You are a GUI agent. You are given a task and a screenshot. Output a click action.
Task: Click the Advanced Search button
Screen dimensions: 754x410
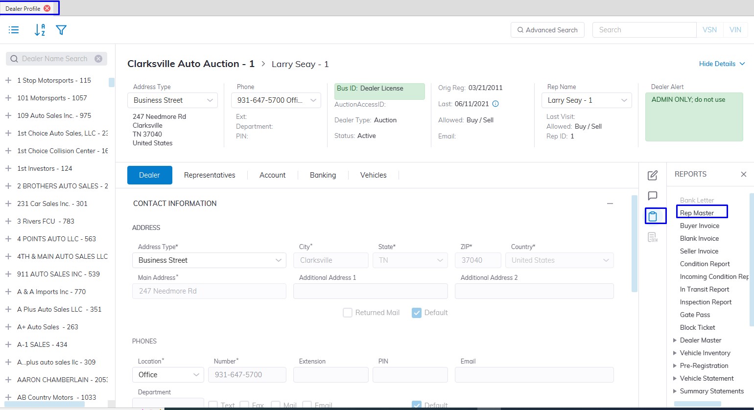click(x=547, y=30)
